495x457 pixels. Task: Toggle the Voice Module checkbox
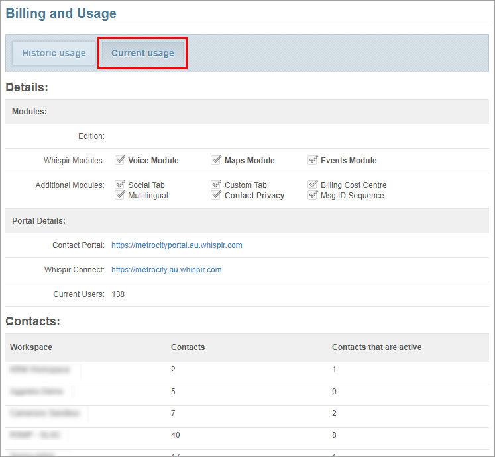click(x=120, y=160)
